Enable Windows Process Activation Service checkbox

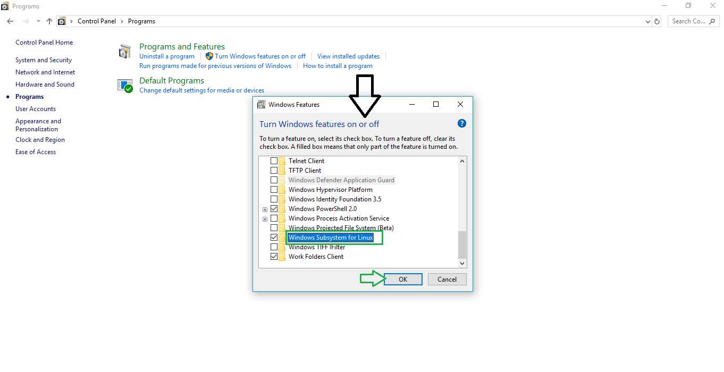[x=274, y=218]
